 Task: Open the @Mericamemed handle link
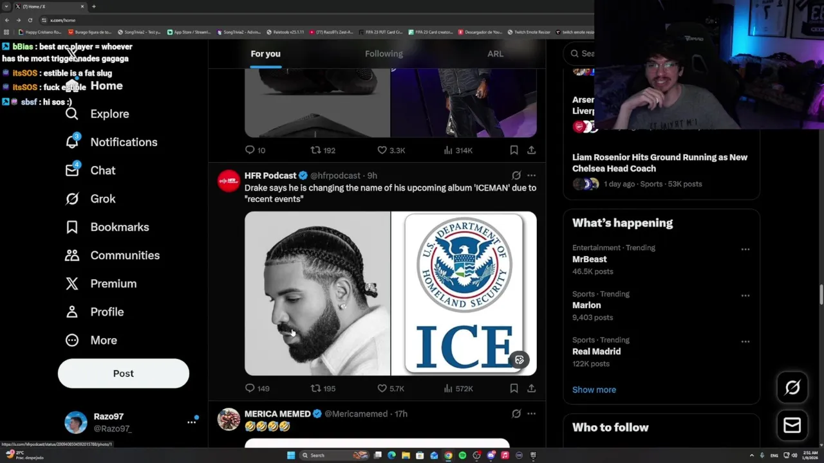[356, 414]
